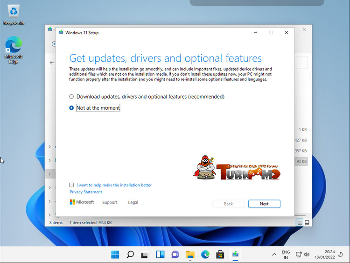Open the Recycle Bin desktop icon
This screenshot has height=263, width=350.
tap(14, 15)
